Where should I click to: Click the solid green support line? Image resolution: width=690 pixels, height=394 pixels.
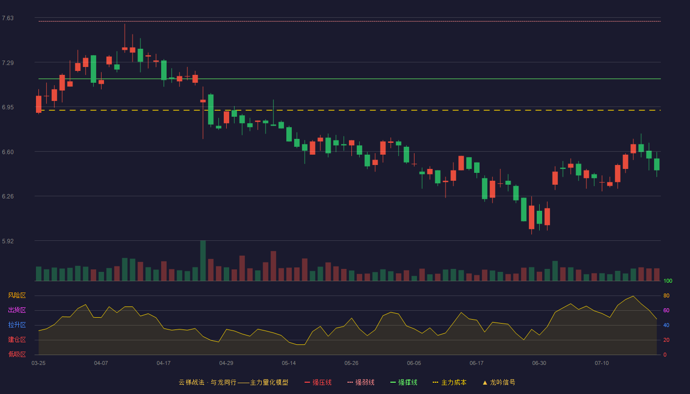coord(349,79)
